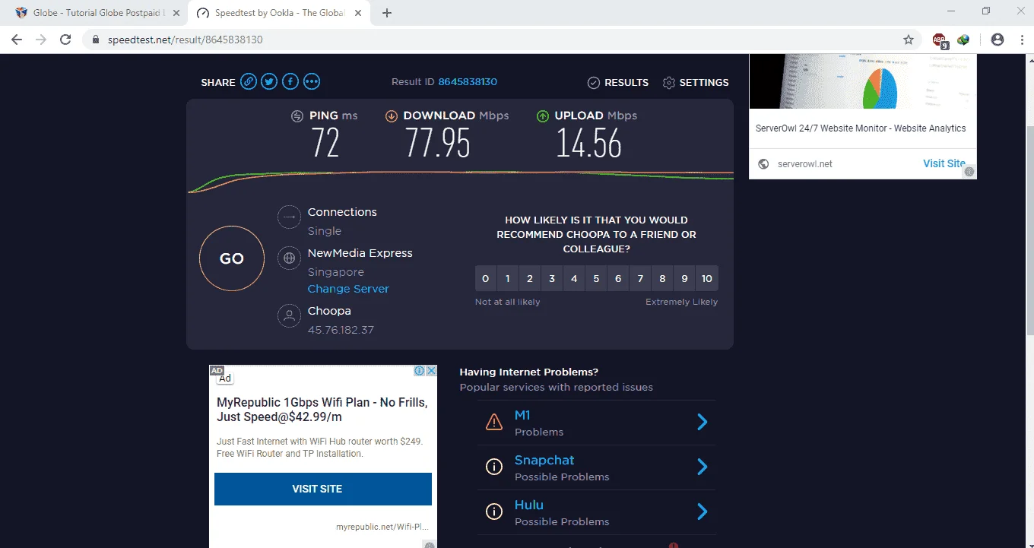1034x548 pixels.
Task: Click the ServerOwl Website Monitor ad title
Action: (x=861, y=128)
